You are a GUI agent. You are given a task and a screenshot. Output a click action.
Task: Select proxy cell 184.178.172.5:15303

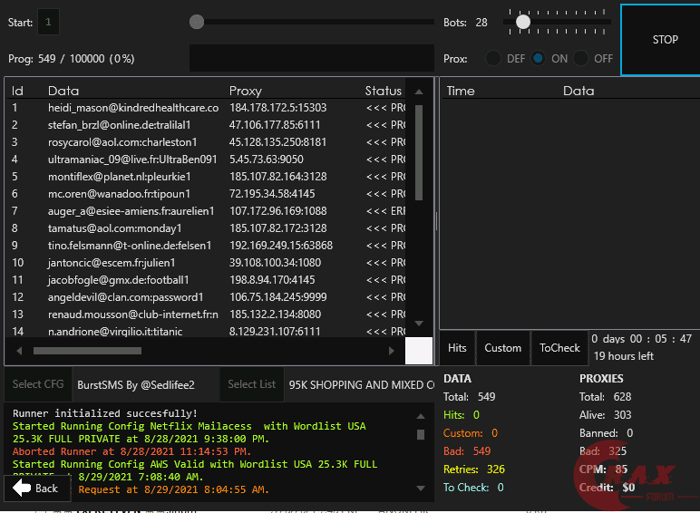click(277, 108)
